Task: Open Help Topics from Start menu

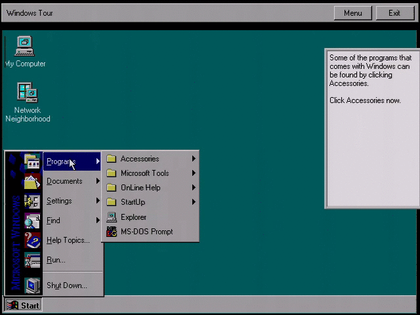Action: [72, 240]
